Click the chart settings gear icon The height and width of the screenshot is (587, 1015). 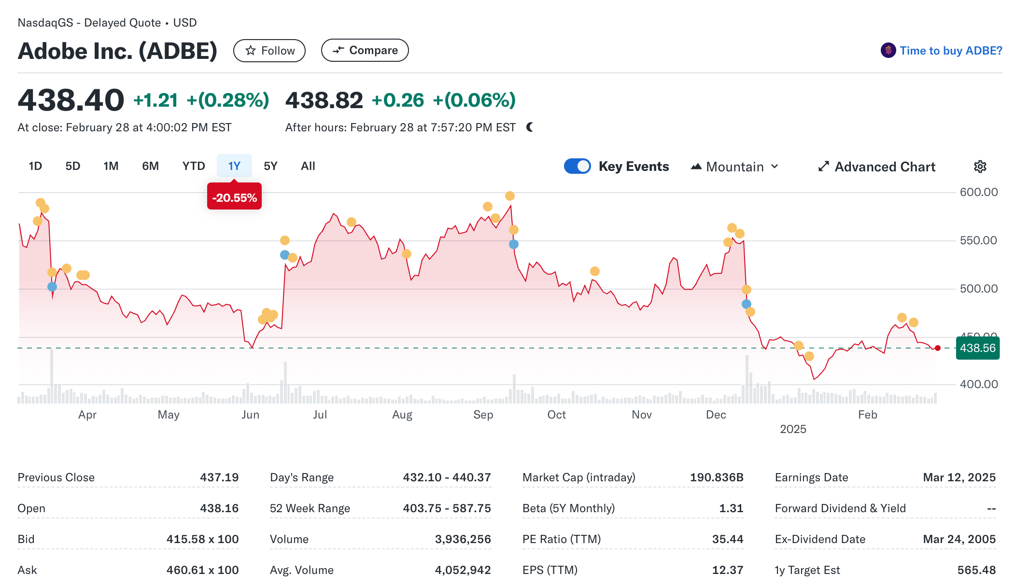click(x=980, y=167)
